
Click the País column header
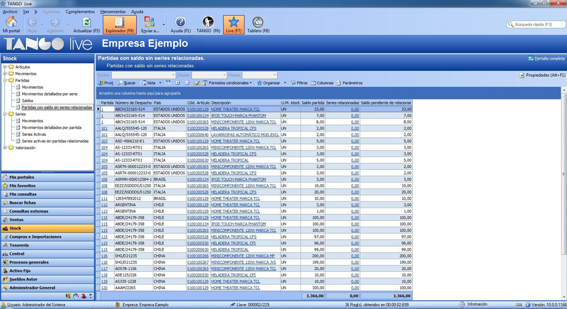point(169,103)
